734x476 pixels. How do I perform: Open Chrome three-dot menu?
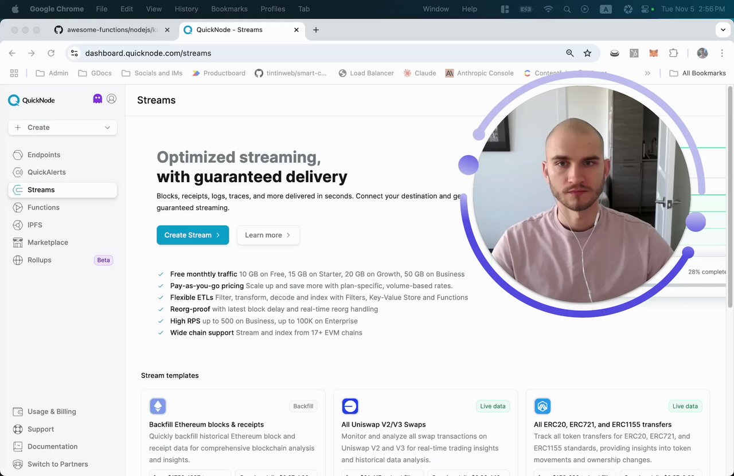tap(721, 53)
